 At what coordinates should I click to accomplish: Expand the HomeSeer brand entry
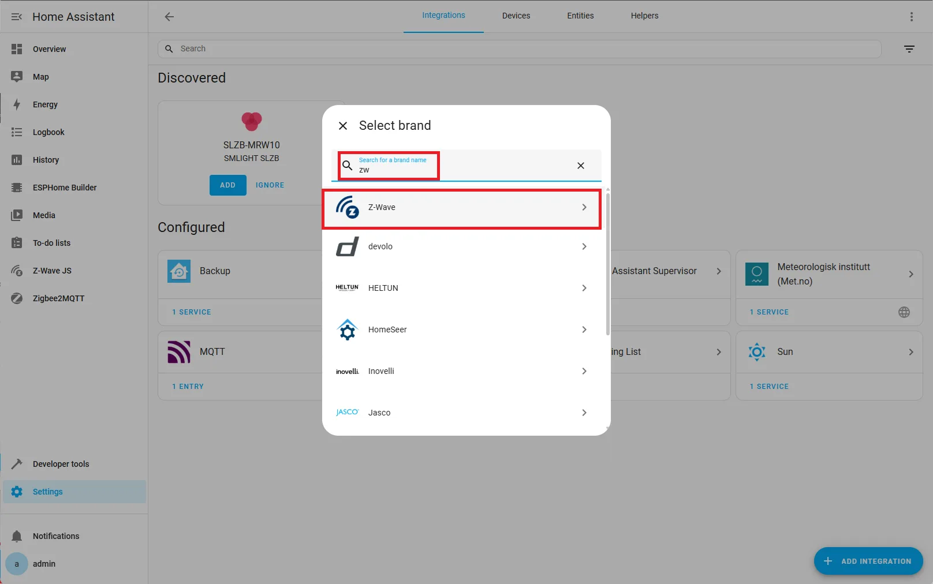(x=584, y=330)
